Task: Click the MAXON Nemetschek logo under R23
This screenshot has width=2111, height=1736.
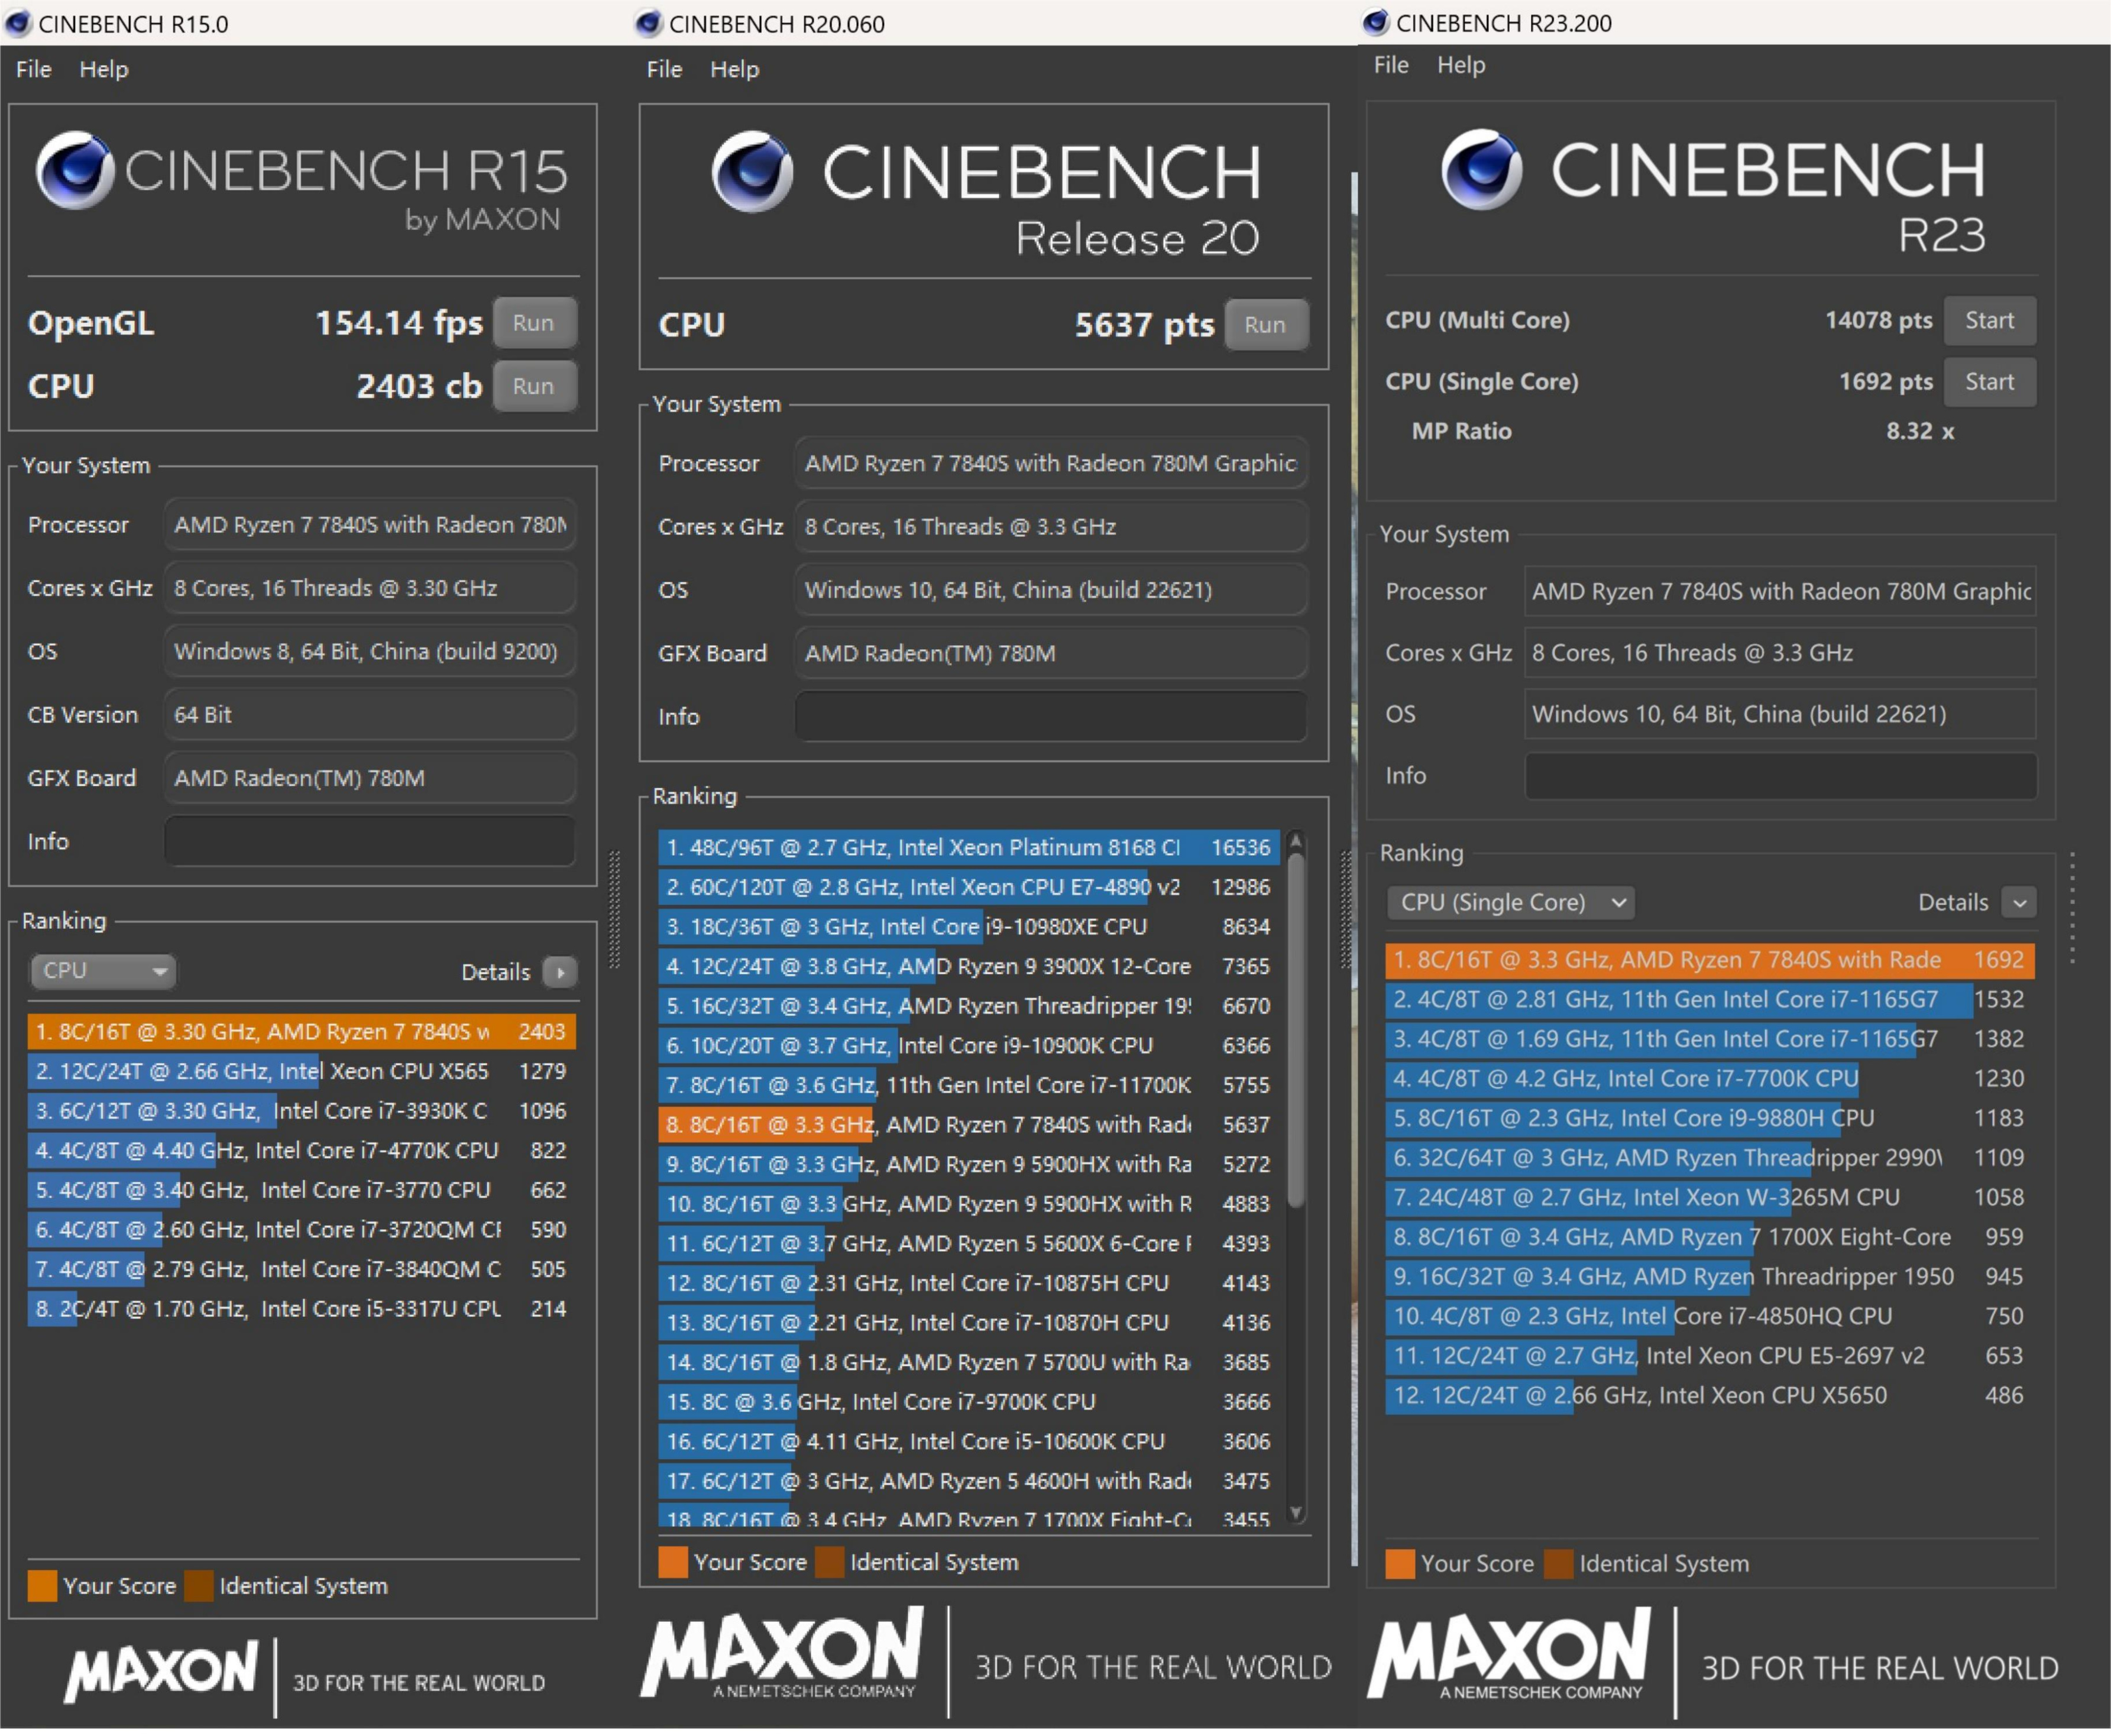Action: [x=1508, y=1654]
